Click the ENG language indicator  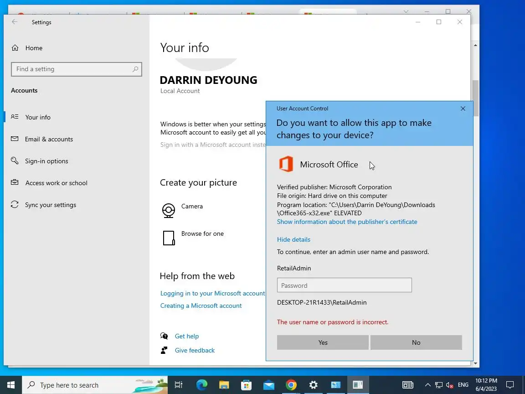pyautogui.click(x=463, y=385)
